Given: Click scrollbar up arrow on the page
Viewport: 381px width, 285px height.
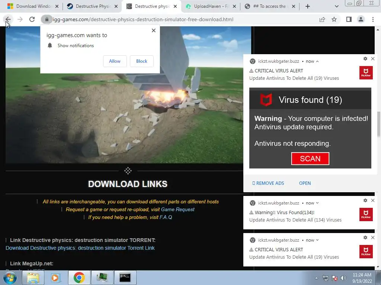Looking at the screenshot, I should tap(378, 30).
